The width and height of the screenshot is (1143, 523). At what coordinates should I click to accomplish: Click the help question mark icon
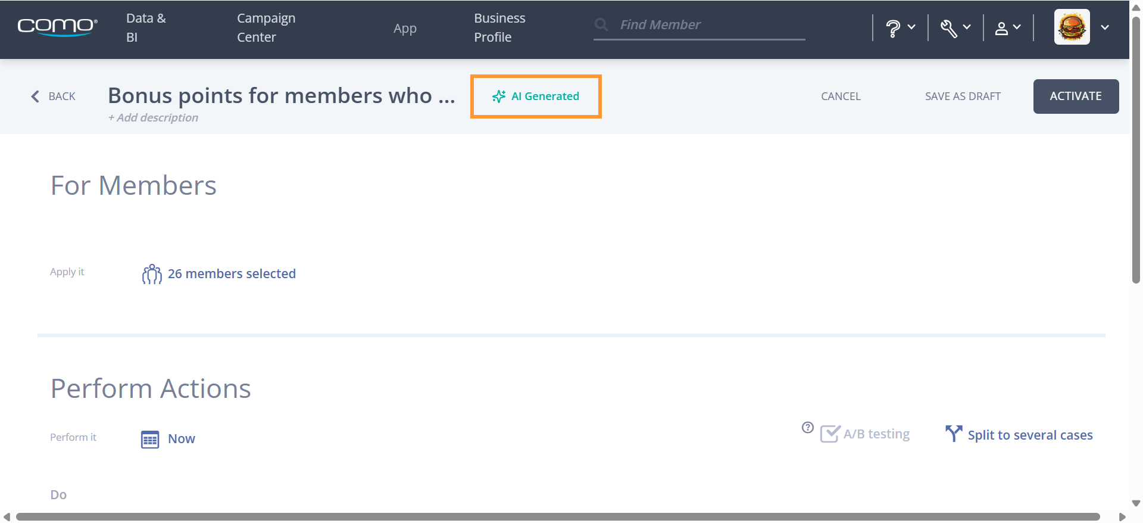click(x=892, y=28)
